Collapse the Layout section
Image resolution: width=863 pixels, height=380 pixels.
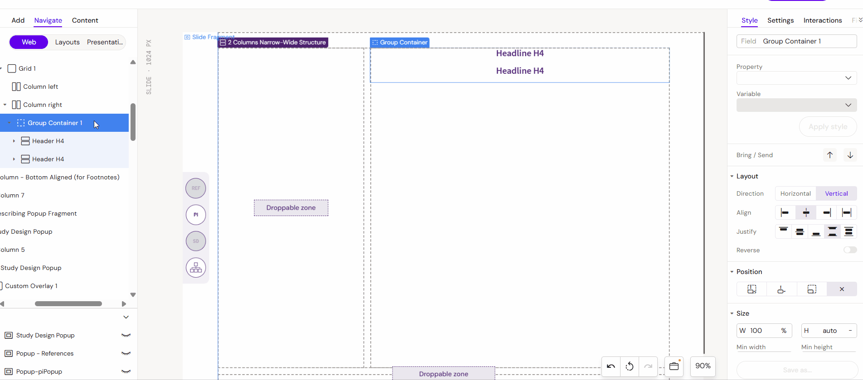[732, 176]
